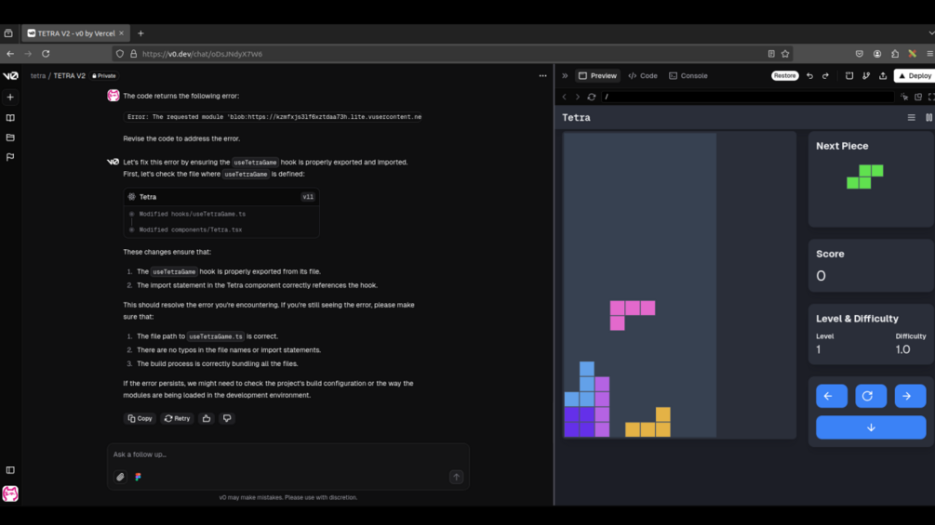
Task: Switch to the Code tab
Action: coord(643,75)
